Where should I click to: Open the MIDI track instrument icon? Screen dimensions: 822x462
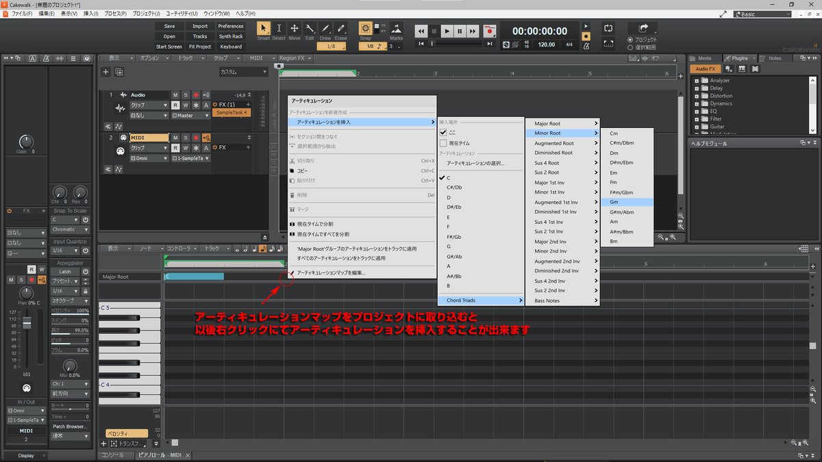pyautogui.click(x=121, y=151)
